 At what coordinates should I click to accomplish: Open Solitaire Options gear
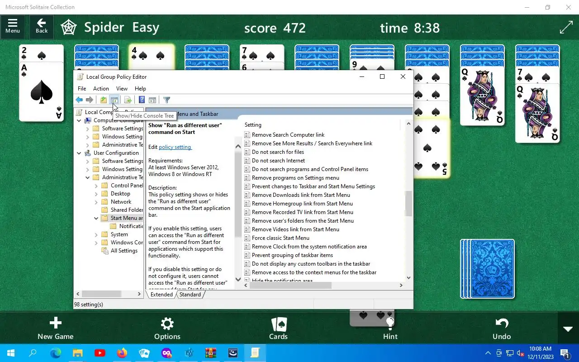pos(167,329)
